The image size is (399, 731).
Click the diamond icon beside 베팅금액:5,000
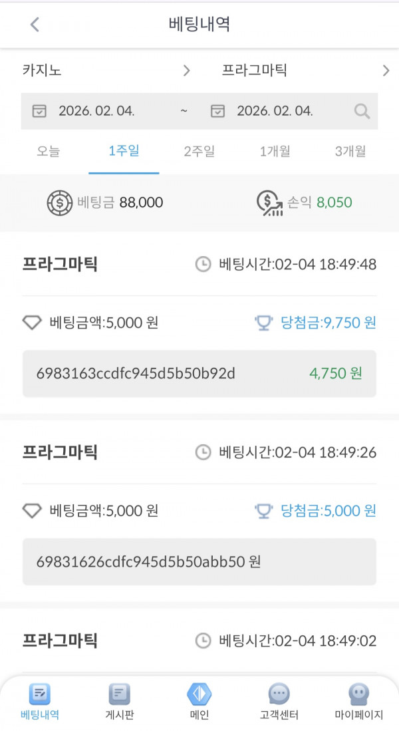[31, 322]
